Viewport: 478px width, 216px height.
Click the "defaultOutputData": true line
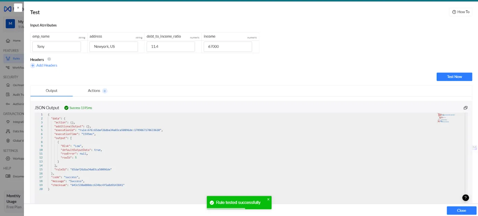81,150
